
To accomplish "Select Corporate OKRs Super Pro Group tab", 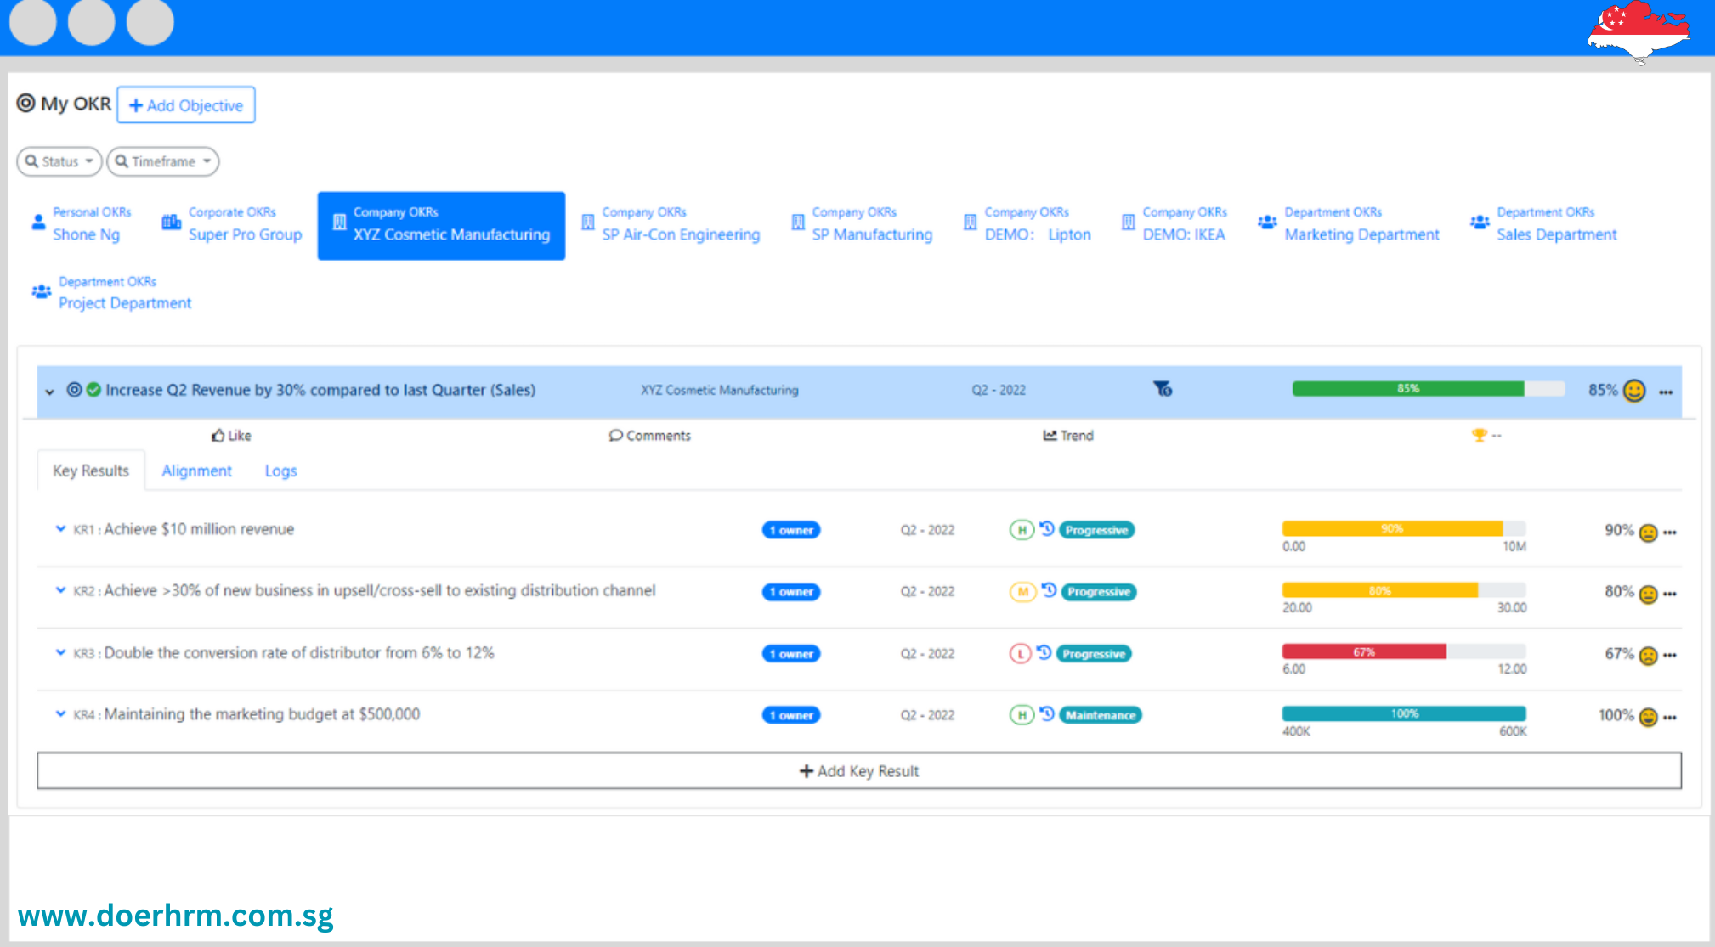I will (x=232, y=224).
